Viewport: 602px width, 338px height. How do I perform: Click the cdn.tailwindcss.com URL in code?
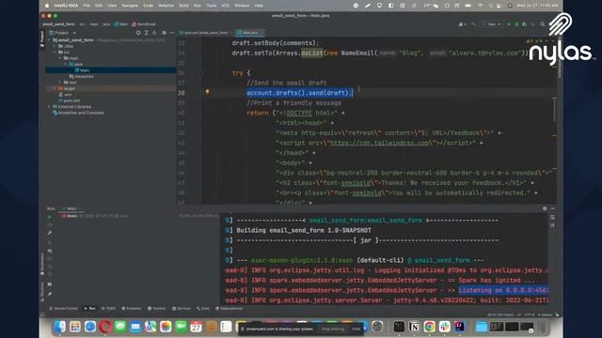pos(380,143)
